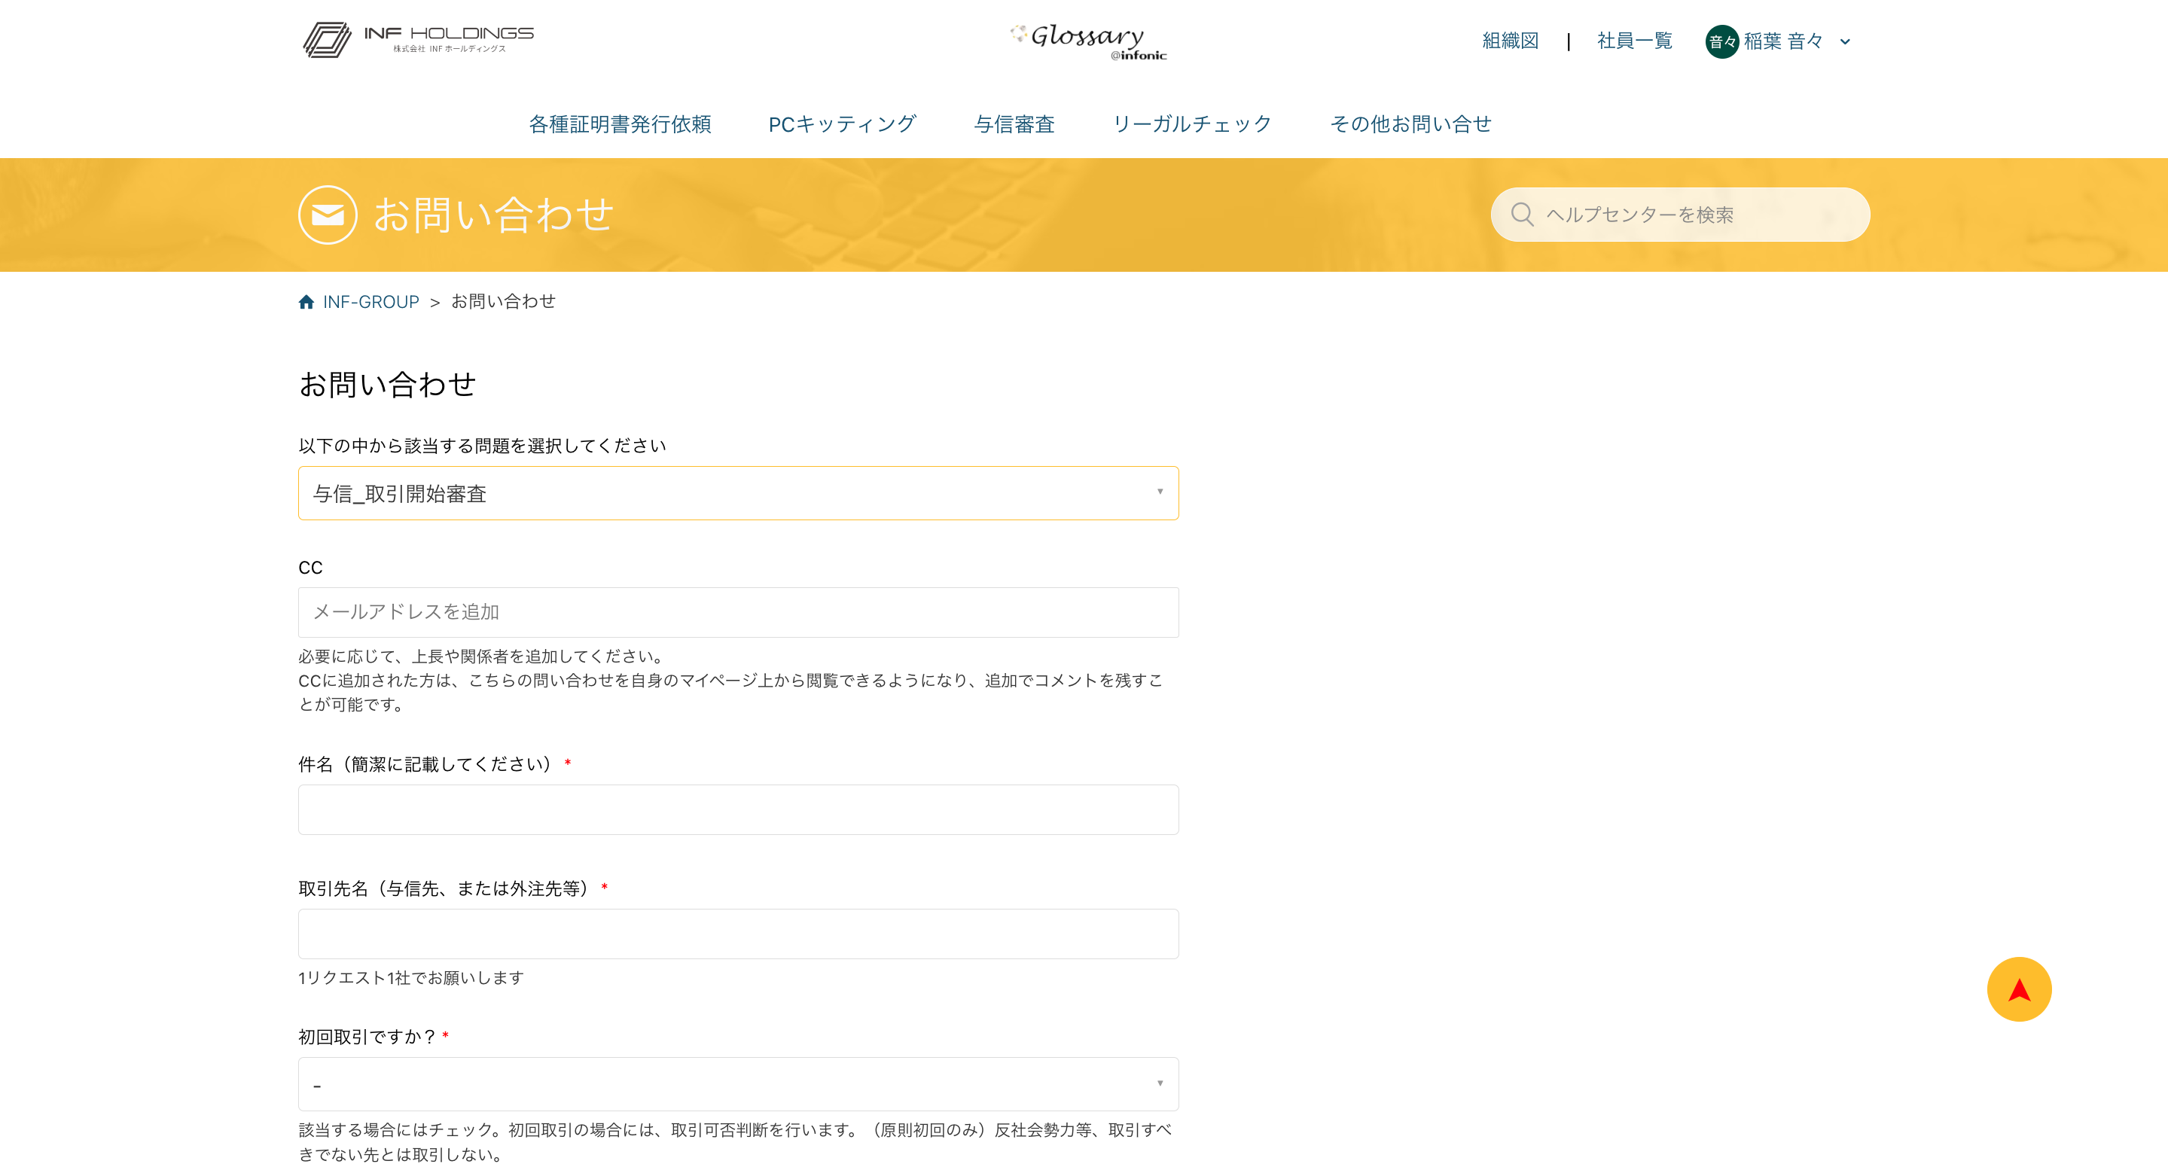The image size is (2168, 1167).
Task: Select その他お問い合せ in the navigation
Action: pyautogui.click(x=1410, y=123)
